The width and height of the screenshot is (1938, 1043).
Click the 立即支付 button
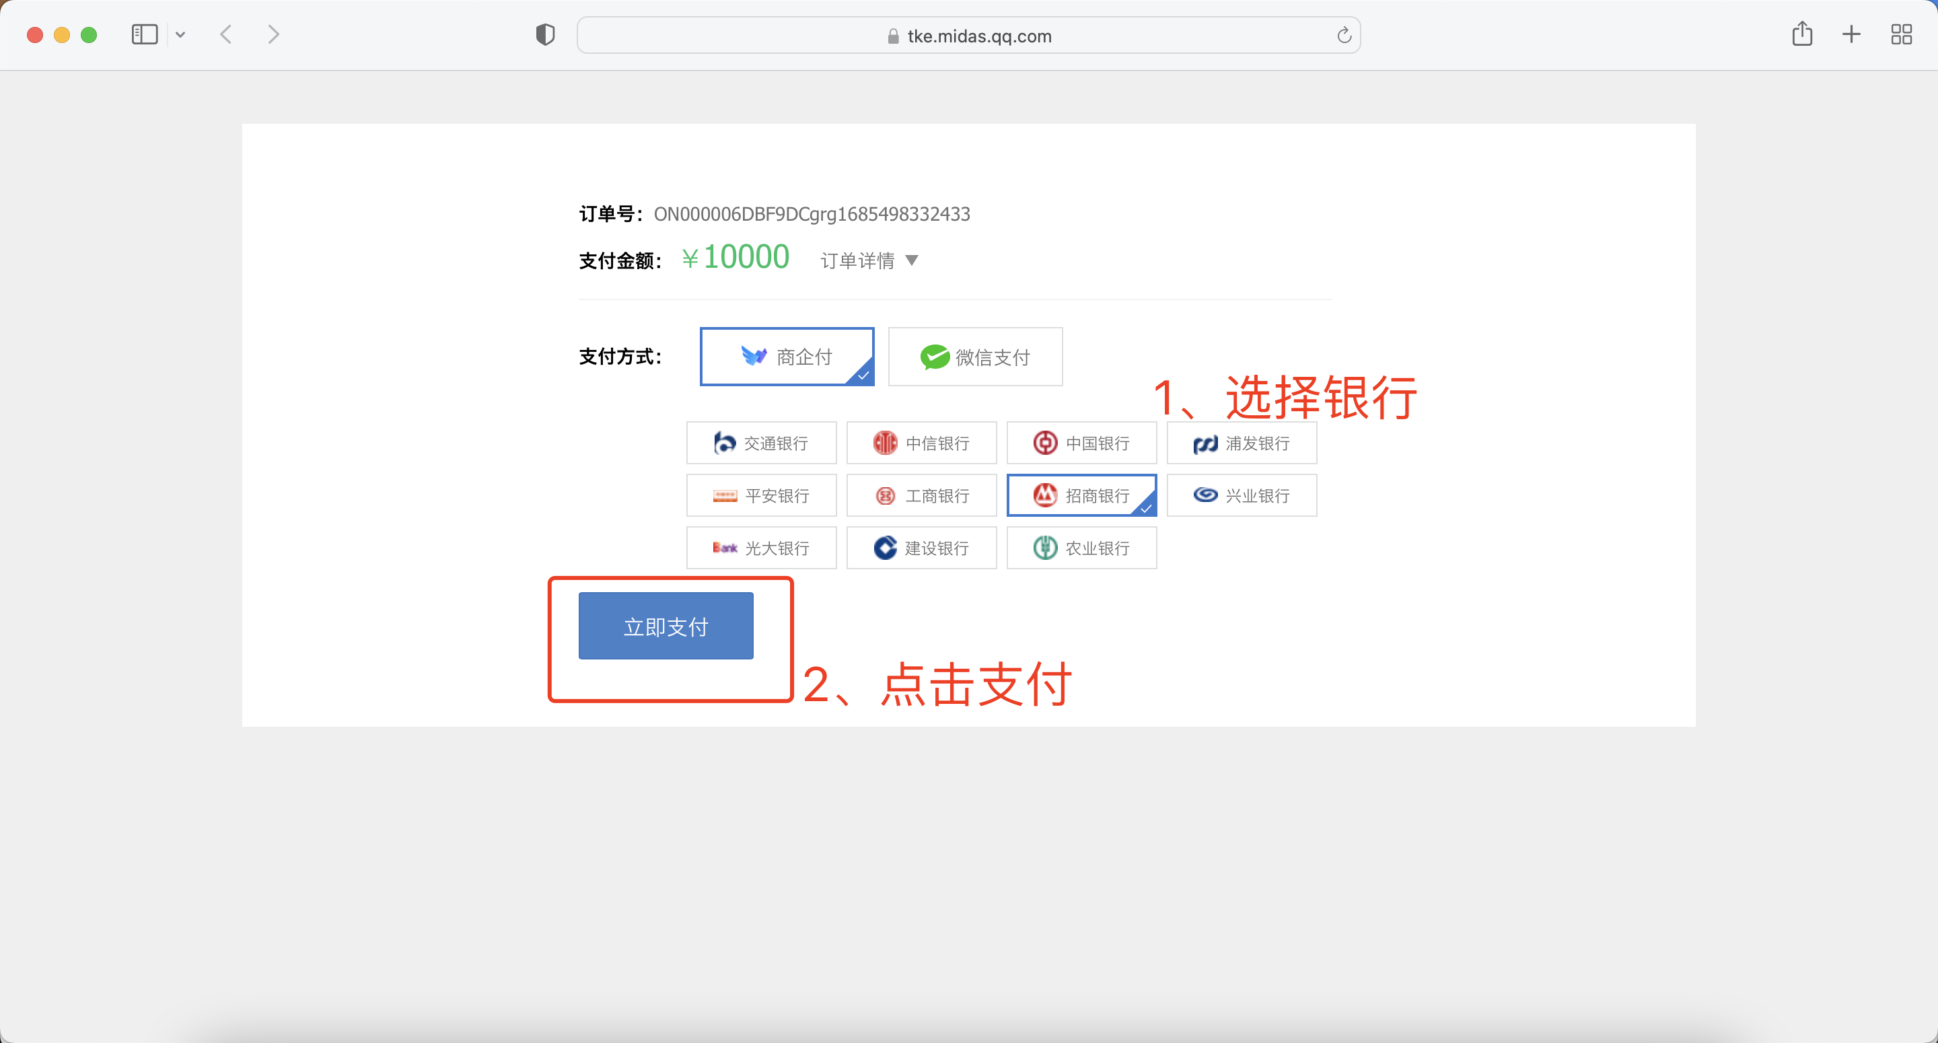pyautogui.click(x=666, y=626)
